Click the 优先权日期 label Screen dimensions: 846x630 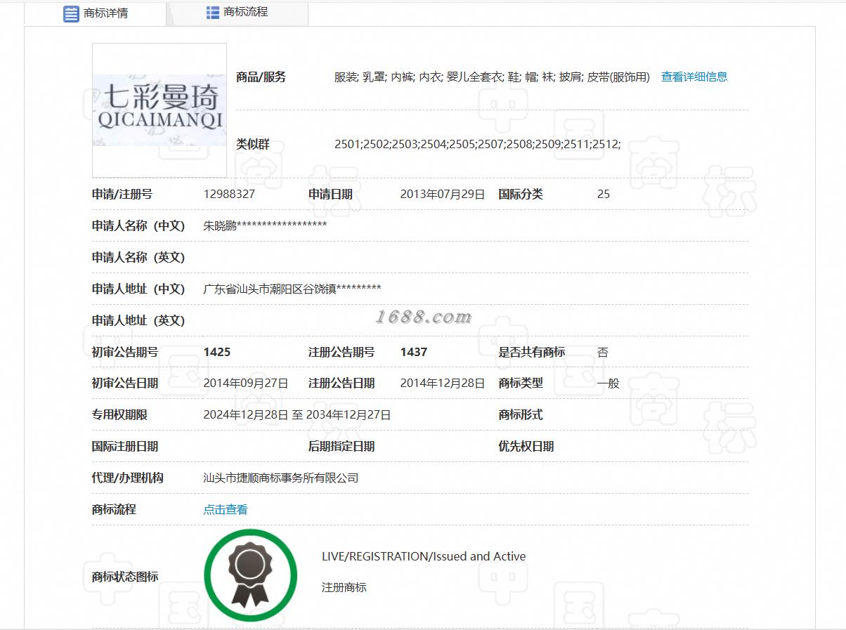526,447
